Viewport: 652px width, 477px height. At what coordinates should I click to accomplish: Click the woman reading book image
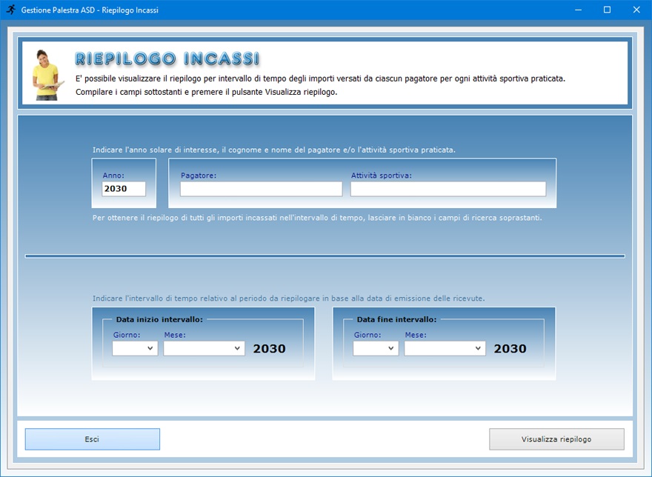coord(47,75)
